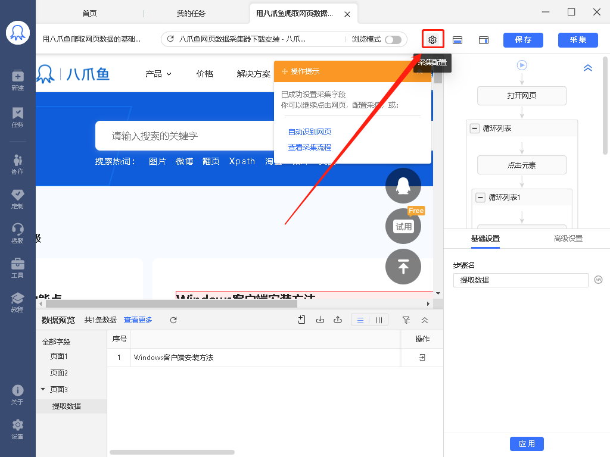
Task: Refresh the data preview
Action: click(x=173, y=320)
